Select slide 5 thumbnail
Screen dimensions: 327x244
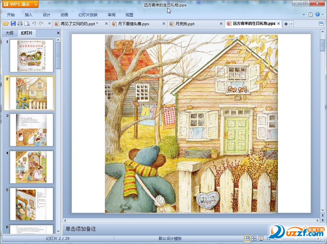tap(32, 204)
